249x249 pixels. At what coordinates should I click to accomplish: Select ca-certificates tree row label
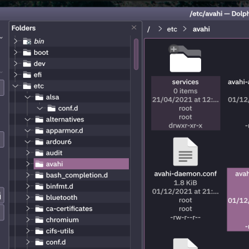69,209
